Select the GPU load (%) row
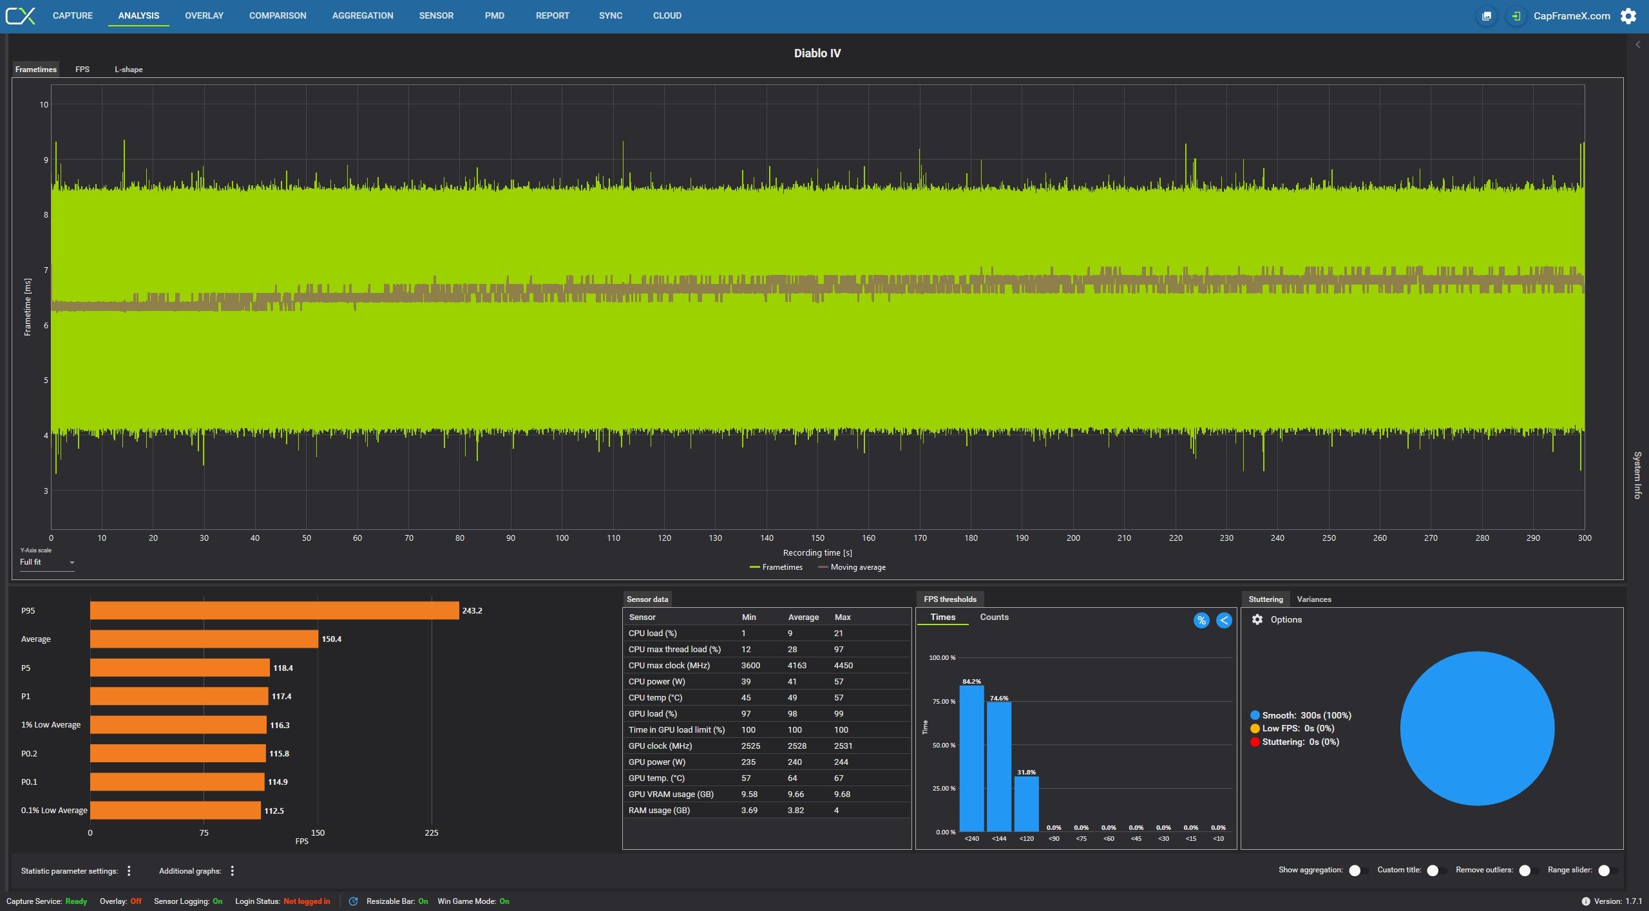 tap(767, 714)
